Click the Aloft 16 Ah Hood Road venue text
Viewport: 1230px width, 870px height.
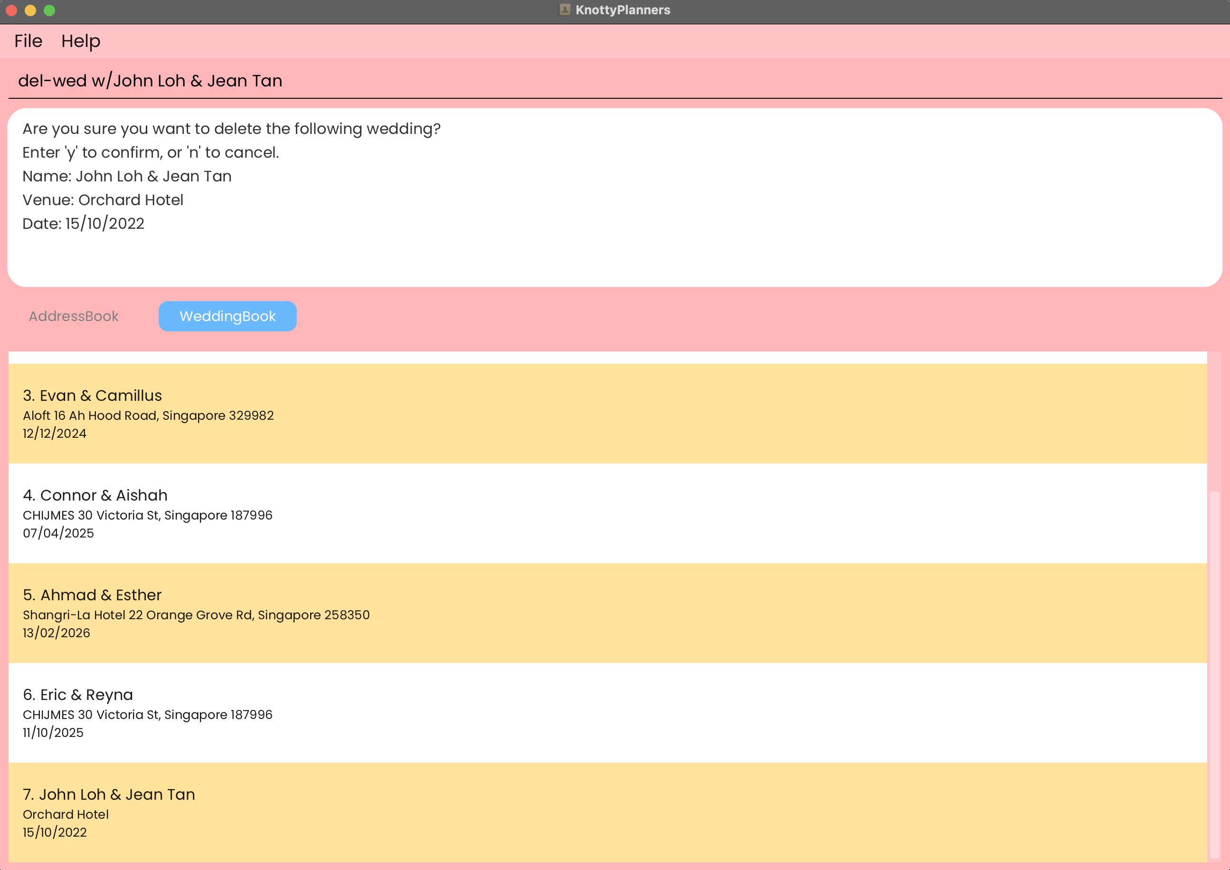[x=148, y=415]
